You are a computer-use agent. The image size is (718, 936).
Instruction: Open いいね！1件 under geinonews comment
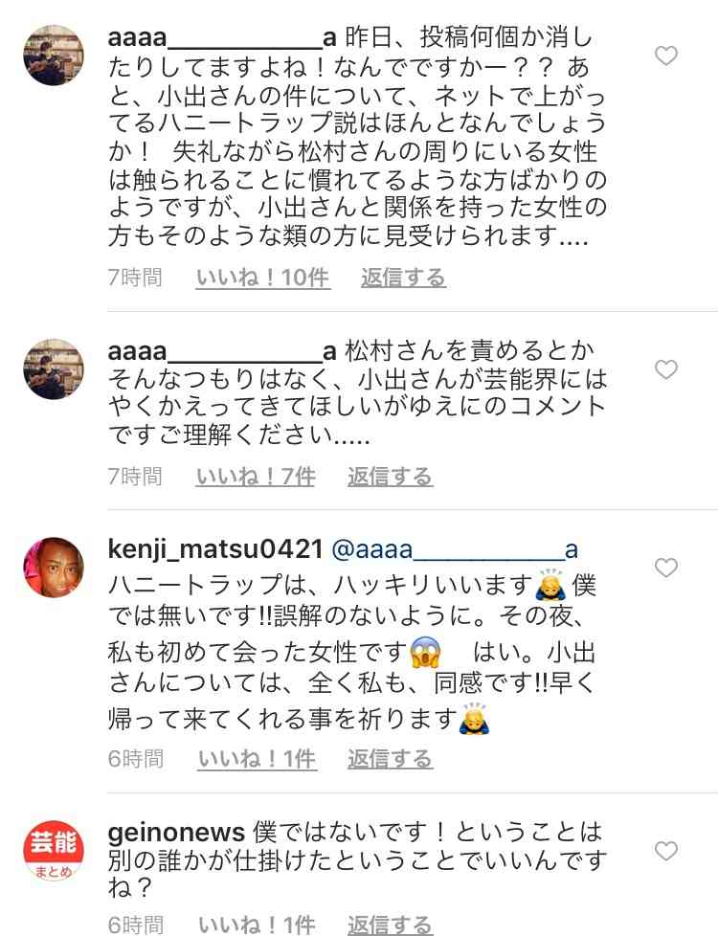(x=257, y=925)
